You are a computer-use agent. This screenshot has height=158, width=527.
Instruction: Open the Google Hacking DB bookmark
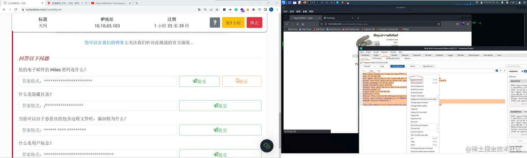pyautogui.click(x=387, y=29)
